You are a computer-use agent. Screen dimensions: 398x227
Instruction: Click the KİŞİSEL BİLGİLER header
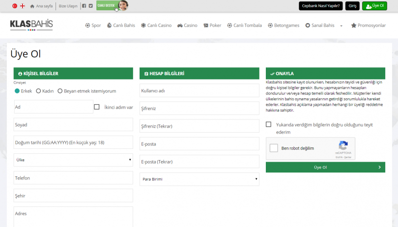coord(73,73)
